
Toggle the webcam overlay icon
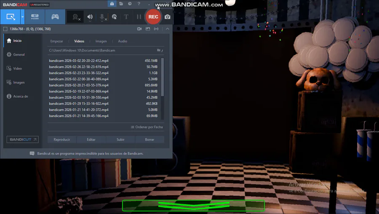[76, 17]
